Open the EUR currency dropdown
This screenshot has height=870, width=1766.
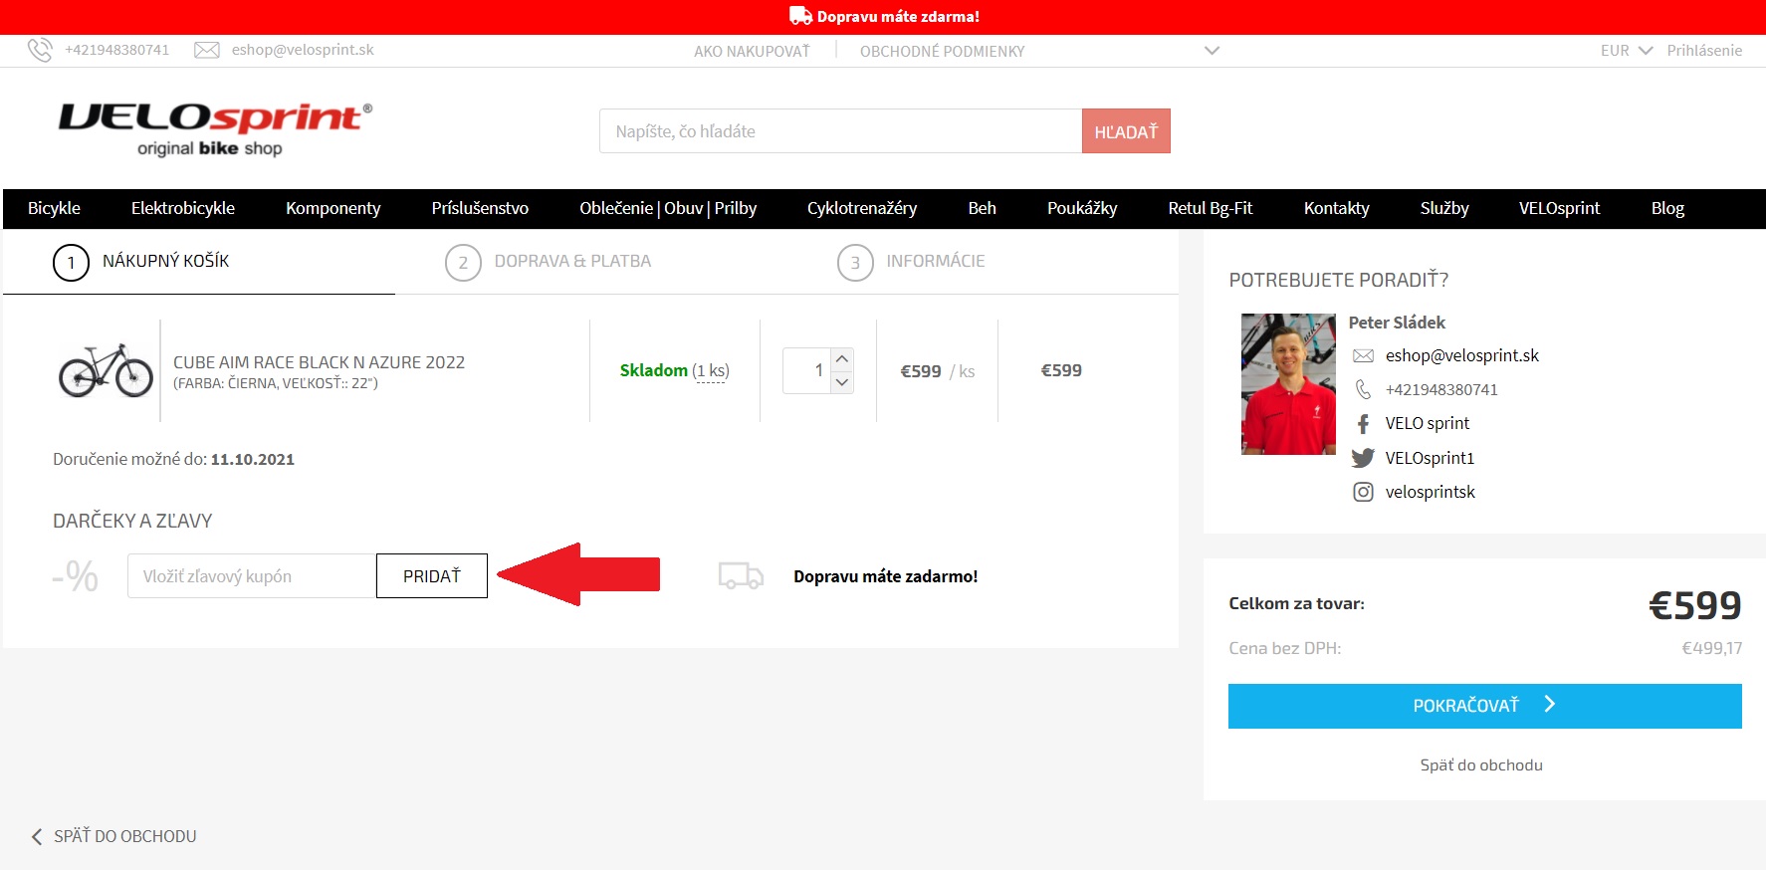1627,50
